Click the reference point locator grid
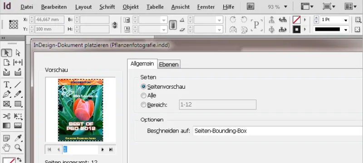The width and height of the screenshot is (363, 163). pyautogui.click(x=14, y=24)
